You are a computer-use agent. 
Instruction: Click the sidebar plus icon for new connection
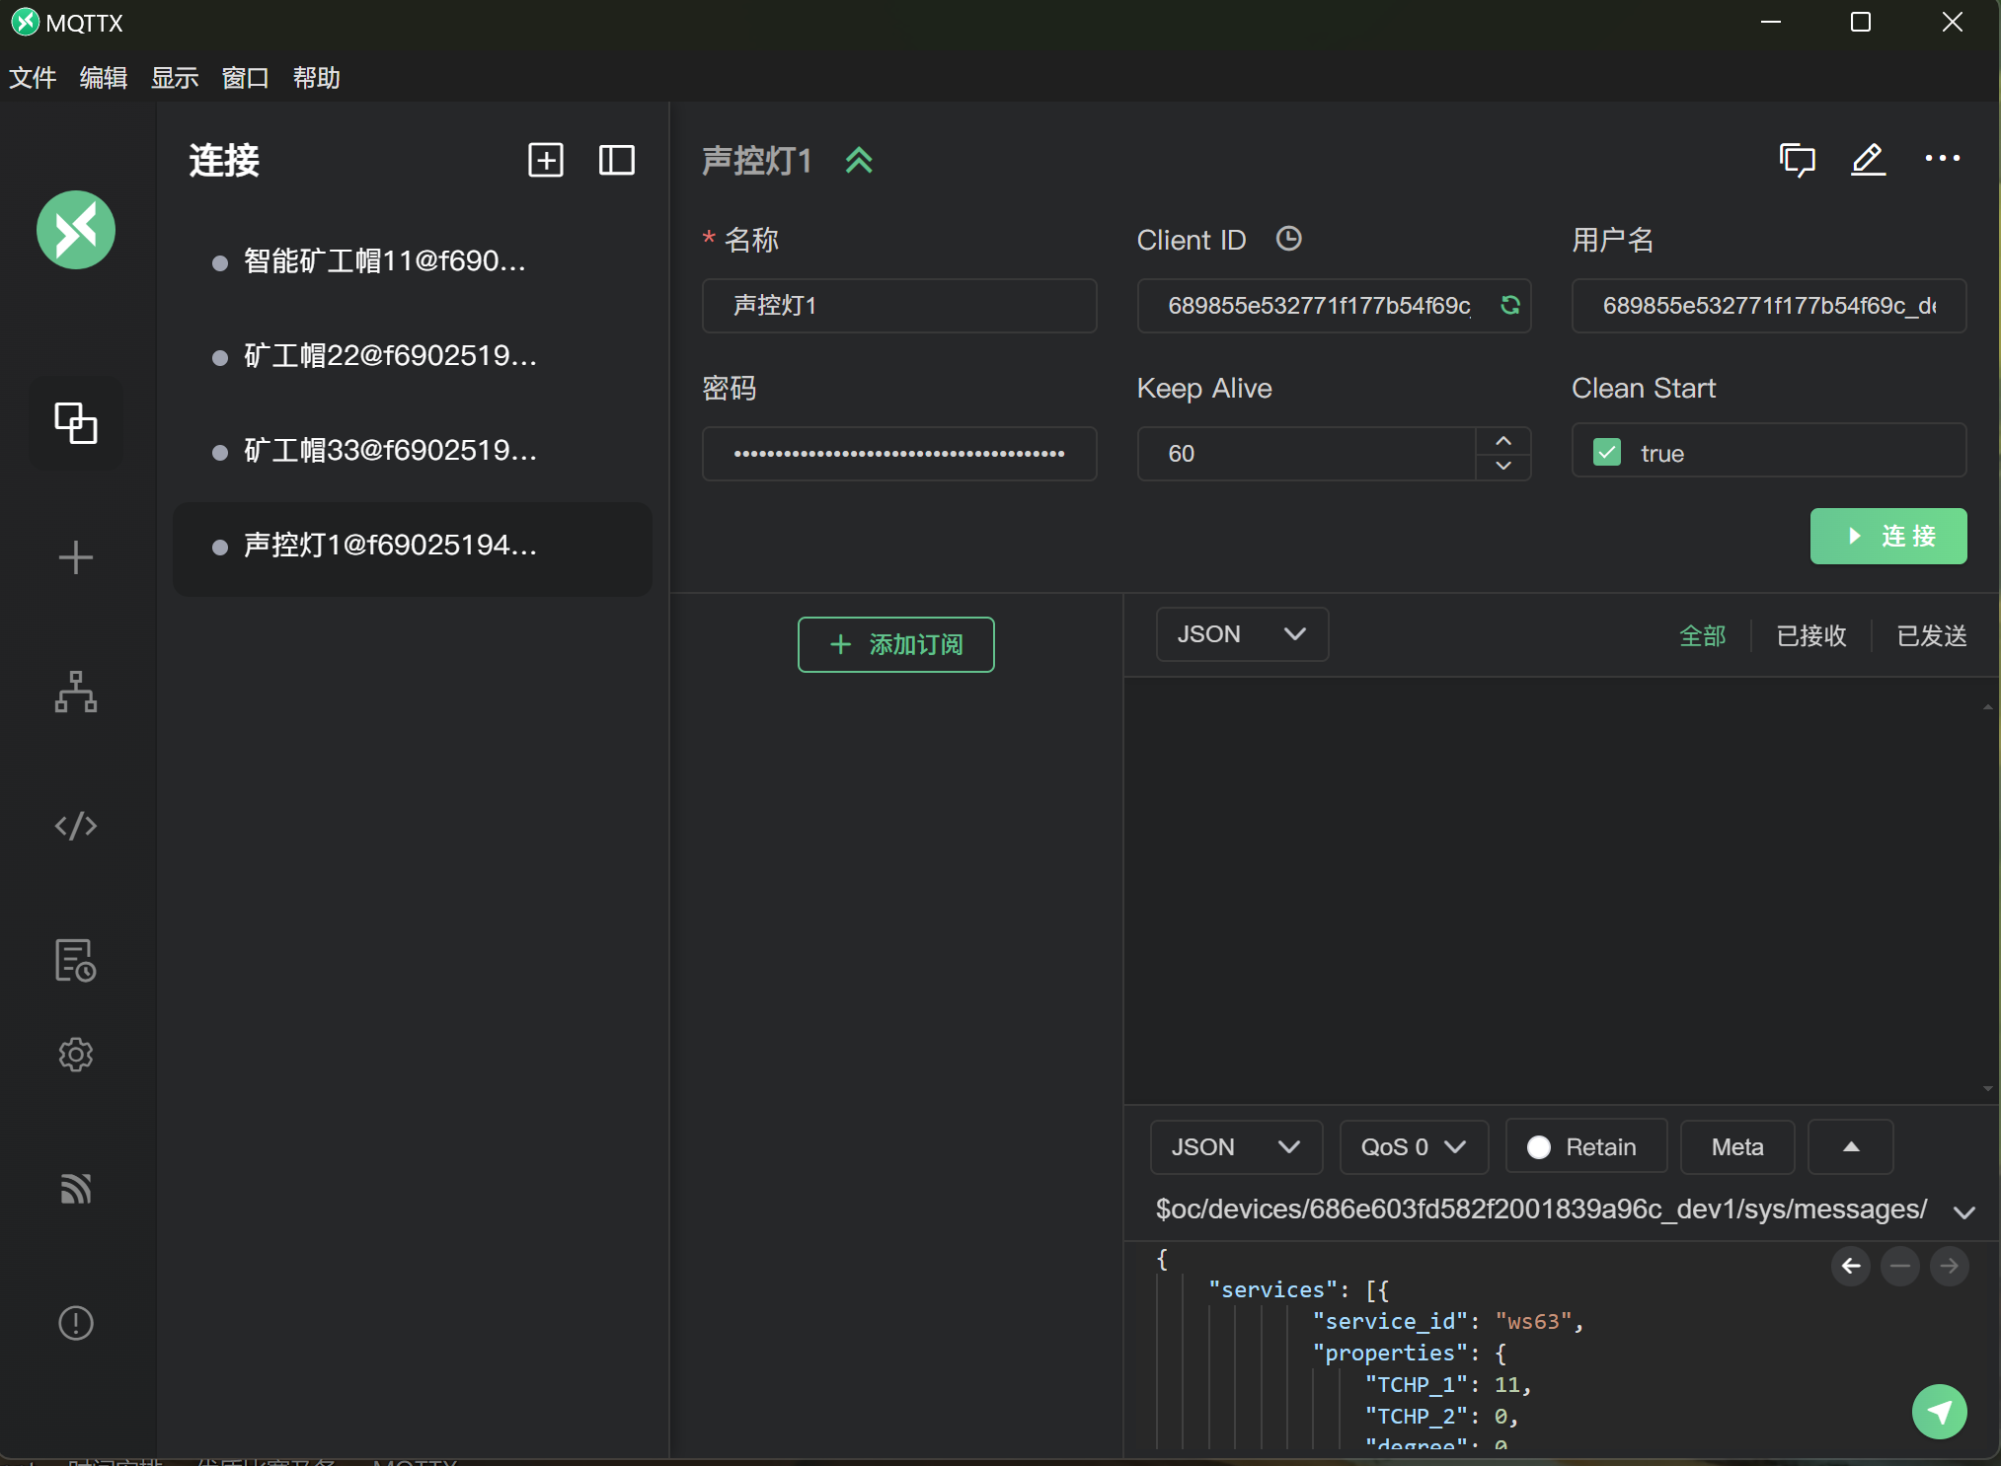(x=76, y=557)
